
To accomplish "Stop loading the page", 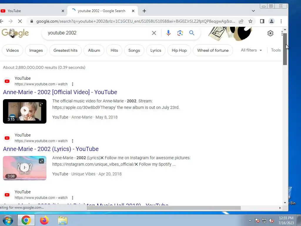I will click(20, 21).
